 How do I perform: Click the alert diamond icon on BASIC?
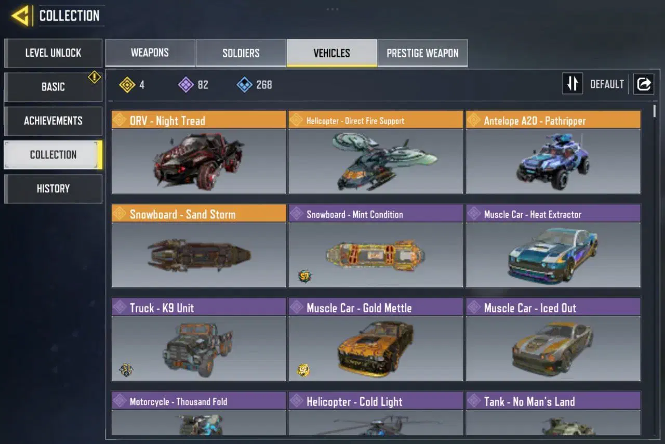[94, 77]
